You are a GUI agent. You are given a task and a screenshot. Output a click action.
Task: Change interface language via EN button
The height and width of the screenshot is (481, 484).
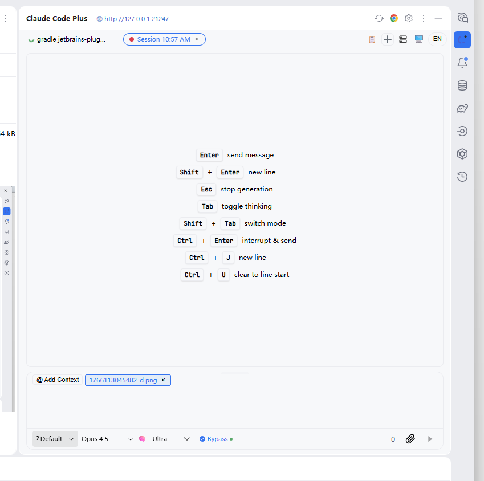click(x=437, y=39)
